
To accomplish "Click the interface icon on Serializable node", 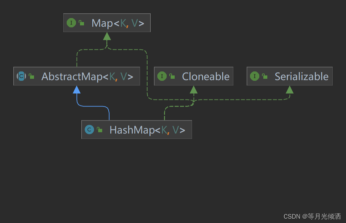I will coord(255,76).
